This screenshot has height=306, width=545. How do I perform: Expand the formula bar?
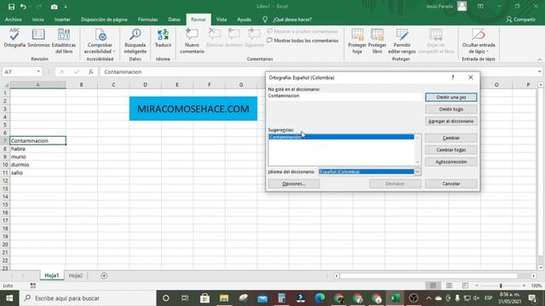(x=539, y=71)
